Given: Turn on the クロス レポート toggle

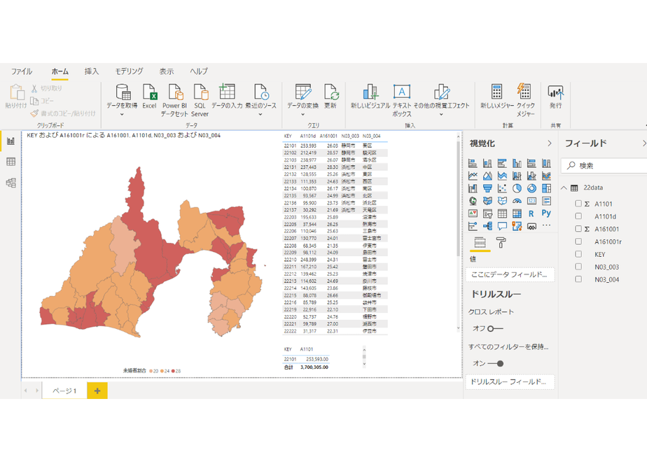Looking at the screenshot, I should [x=495, y=329].
